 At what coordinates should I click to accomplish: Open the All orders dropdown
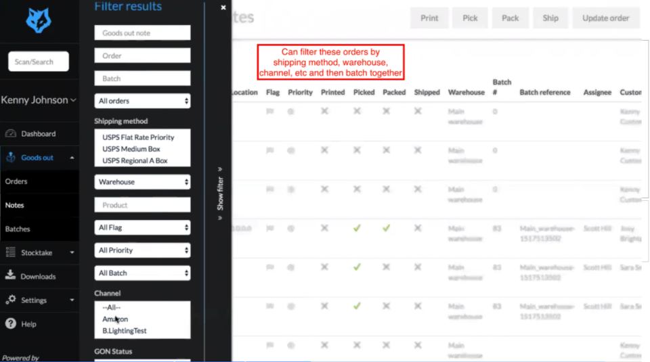coord(142,101)
